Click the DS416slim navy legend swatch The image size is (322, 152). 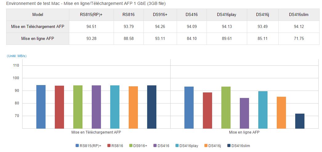coord(229,146)
